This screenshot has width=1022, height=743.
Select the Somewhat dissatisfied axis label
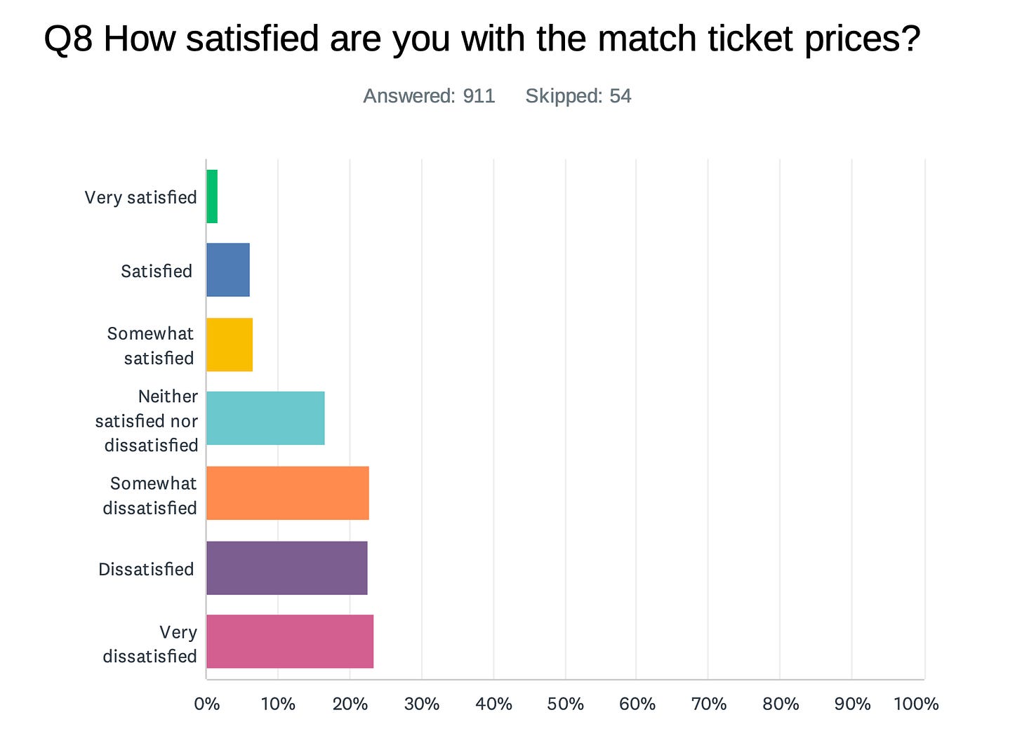coord(150,495)
